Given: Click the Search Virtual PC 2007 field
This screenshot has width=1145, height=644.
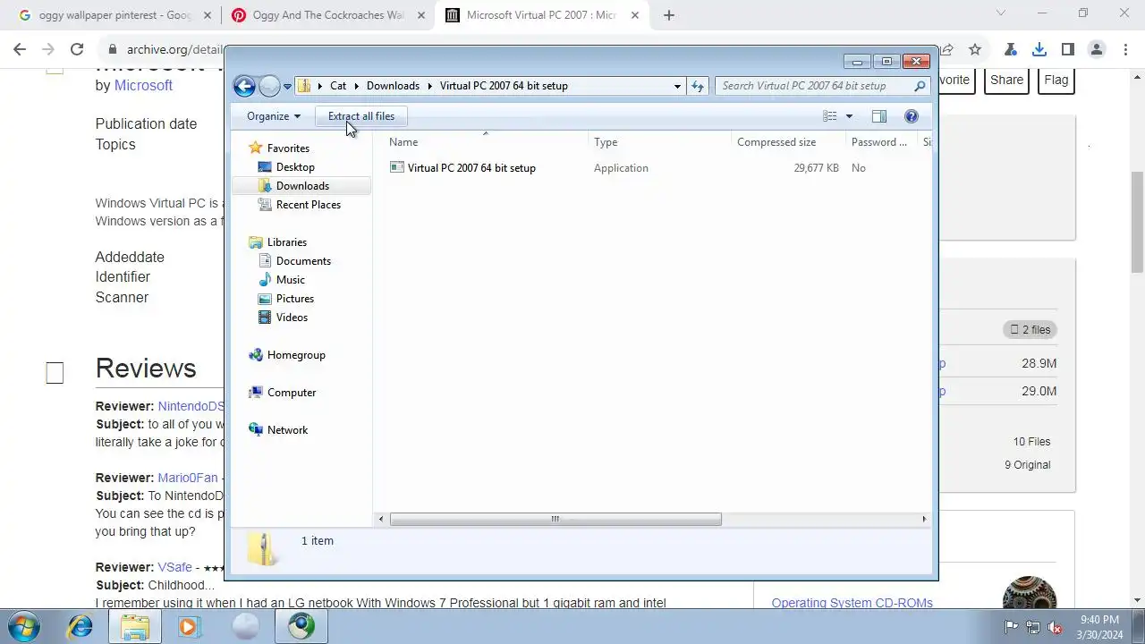Looking at the screenshot, I should (815, 86).
